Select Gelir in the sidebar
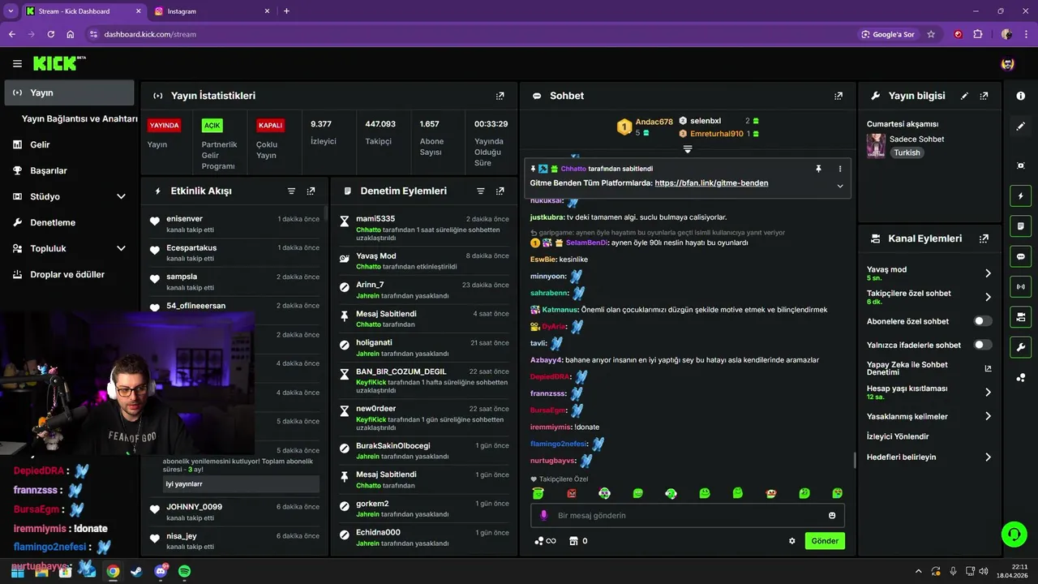This screenshot has height=584, width=1038. (71, 144)
